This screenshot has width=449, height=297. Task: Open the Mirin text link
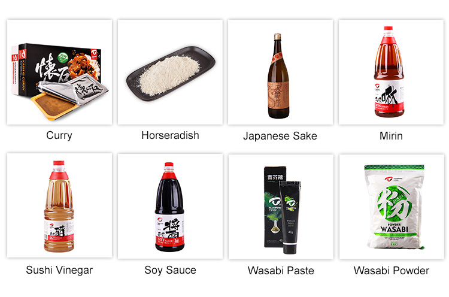coord(391,136)
